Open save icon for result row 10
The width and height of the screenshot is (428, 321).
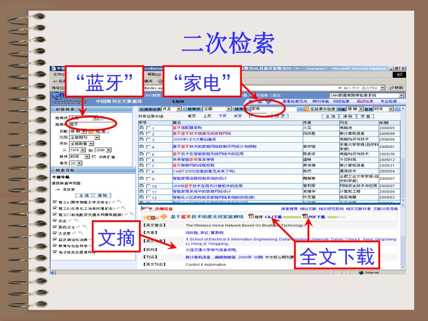coord(141,186)
